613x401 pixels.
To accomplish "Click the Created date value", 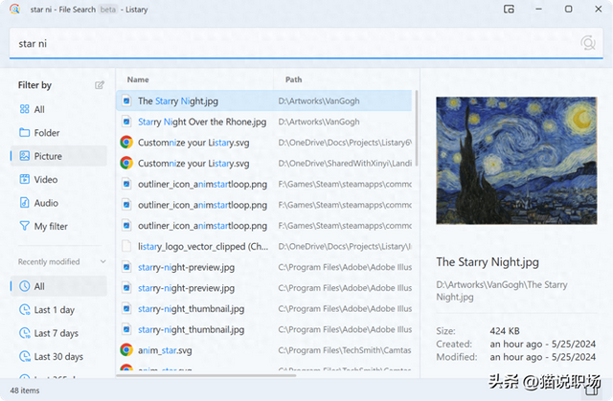I will (543, 344).
